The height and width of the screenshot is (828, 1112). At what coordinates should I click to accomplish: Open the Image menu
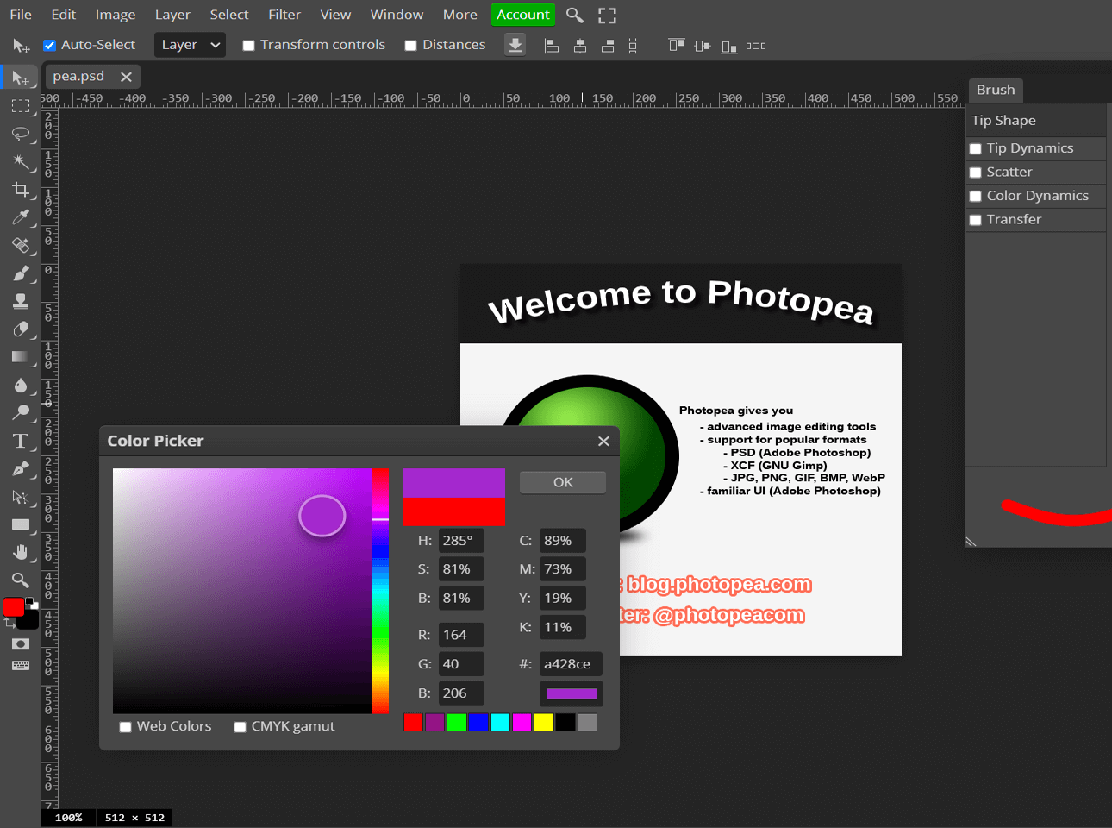[x=115, y=15]
